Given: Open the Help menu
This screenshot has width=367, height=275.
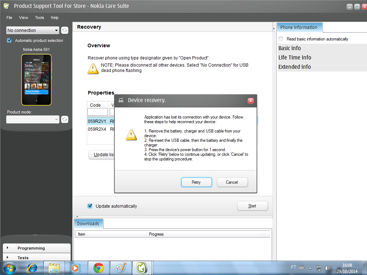Looking at the screenshot, I should tap(54, 18).
